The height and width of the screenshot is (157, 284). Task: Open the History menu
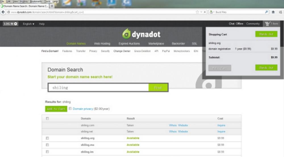click(24, 1)
